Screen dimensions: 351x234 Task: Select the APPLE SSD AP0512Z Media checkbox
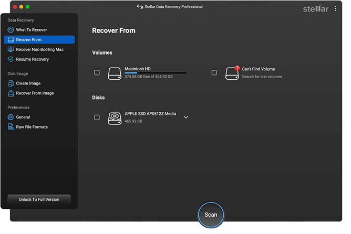(x=97, y=118)
